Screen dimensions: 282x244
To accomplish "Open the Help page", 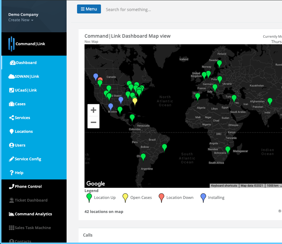I will click(34, 172).
